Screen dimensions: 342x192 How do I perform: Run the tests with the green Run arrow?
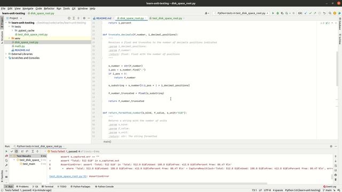click(x=273, y=13)
